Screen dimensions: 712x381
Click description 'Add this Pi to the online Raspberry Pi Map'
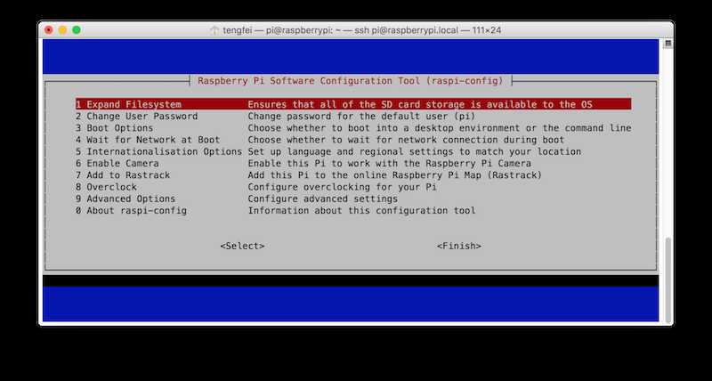[395, 175]
